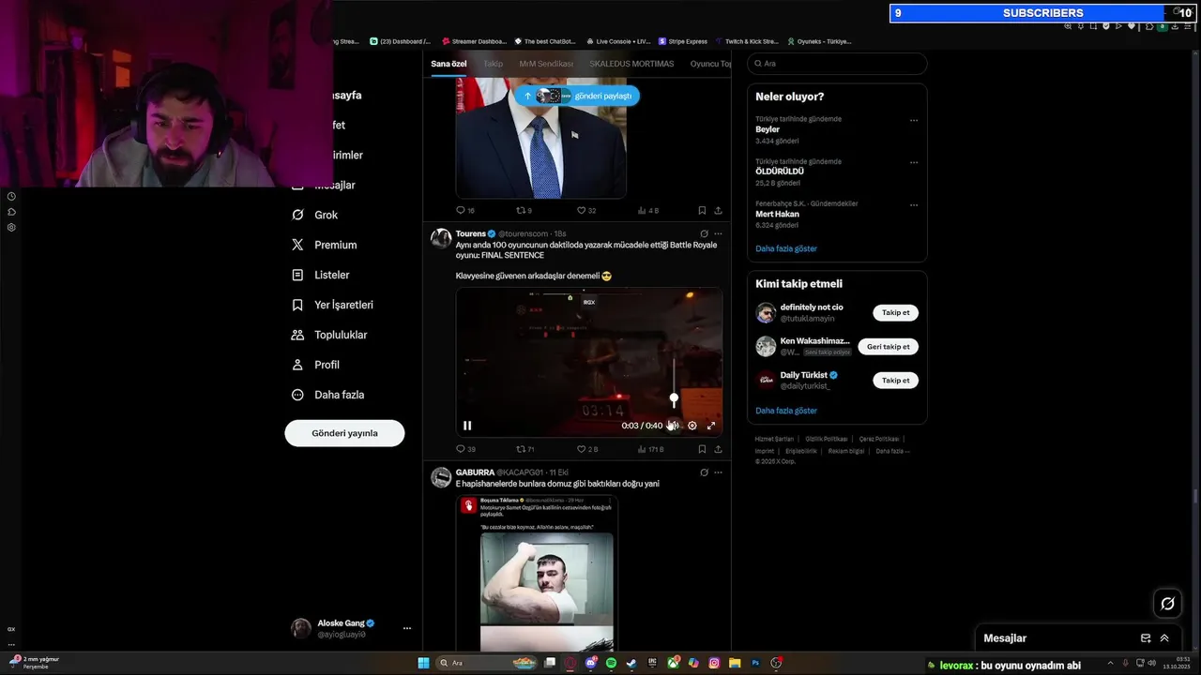Open Windows Start menu

point(423,663)
